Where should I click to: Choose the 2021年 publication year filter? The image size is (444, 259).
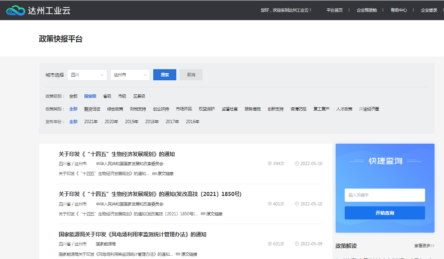pos(91,122)
